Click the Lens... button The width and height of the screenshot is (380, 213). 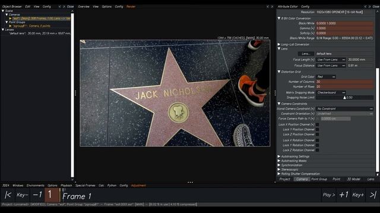point(306,54)
